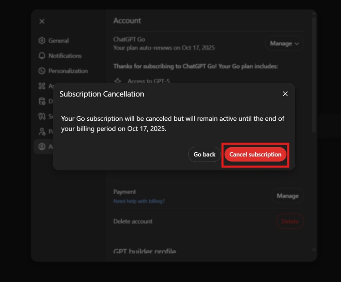This screenshot has height=282, width=341.
Task: Click the settings panel vertical scrollbar thumb
Action: pos(314,75)
